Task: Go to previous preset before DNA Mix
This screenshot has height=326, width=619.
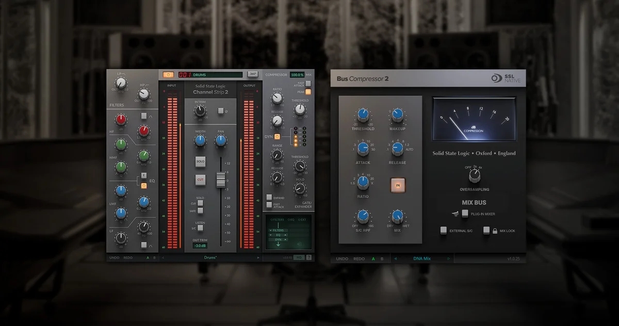Action: [395, 258]
